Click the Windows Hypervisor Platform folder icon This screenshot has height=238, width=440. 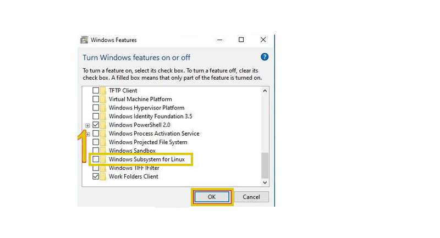(x=103, y=108)
